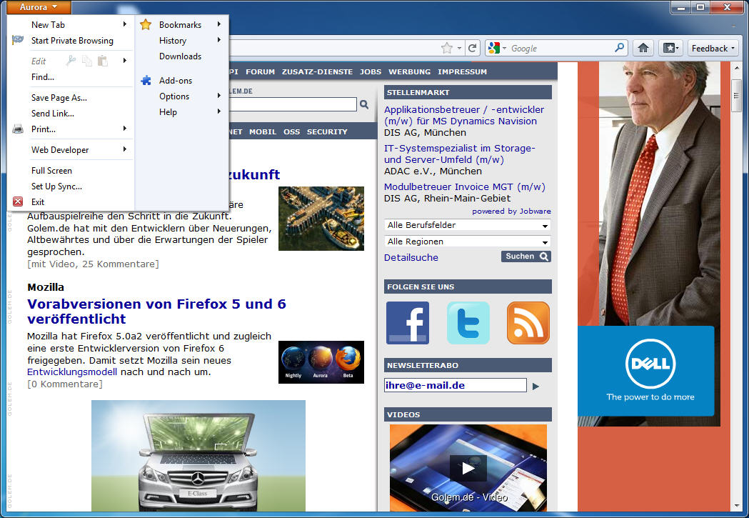749x518 pixels.
Task: Select Options from the Aurora menu
Action: (x=174, y=96)
